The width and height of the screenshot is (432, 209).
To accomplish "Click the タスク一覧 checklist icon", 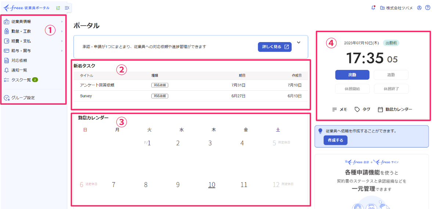I will click(x=7, y=80).
